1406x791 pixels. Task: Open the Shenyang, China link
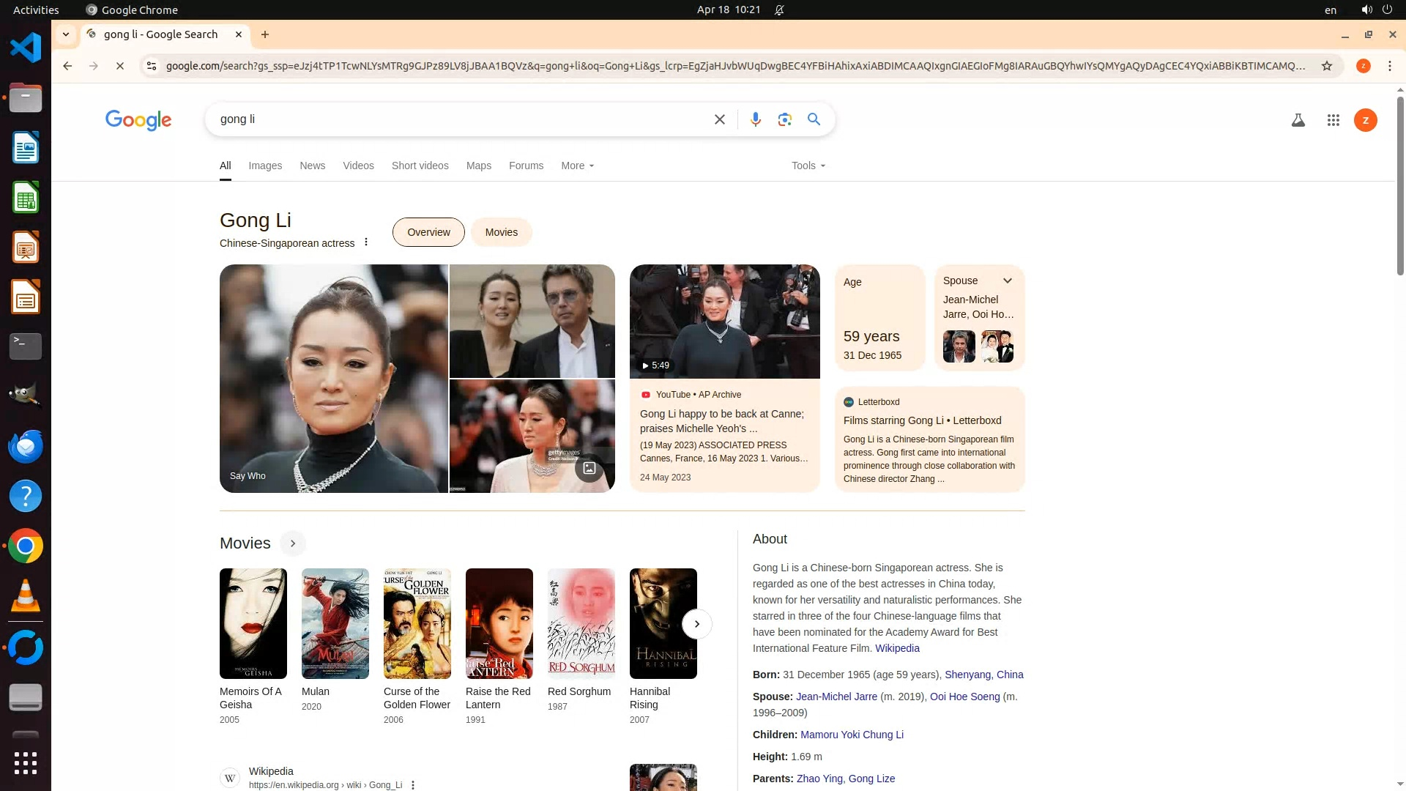(983, 675)
